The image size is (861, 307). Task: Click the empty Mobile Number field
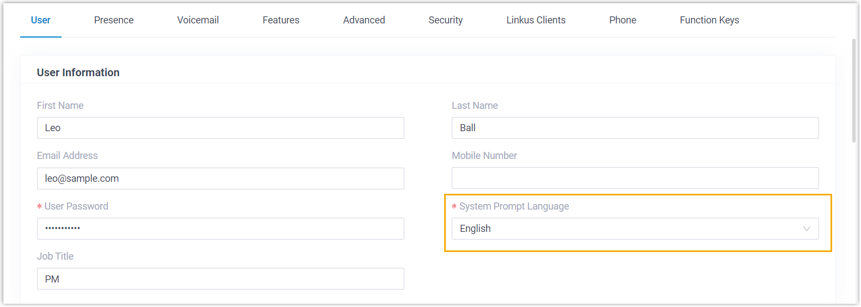click(x=635, y=178)
